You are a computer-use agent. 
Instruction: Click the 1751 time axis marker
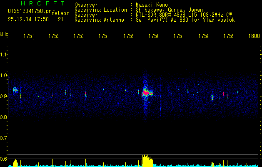(x=28, y=36)
